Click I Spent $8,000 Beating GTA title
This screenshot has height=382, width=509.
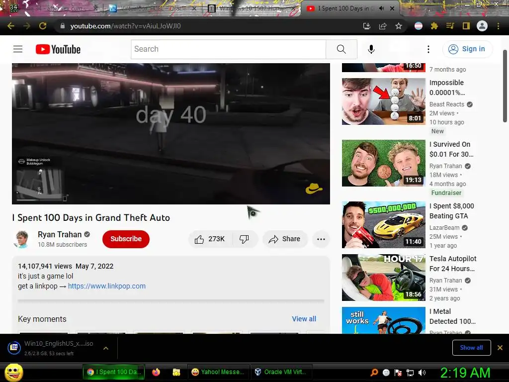coord(451,211)
